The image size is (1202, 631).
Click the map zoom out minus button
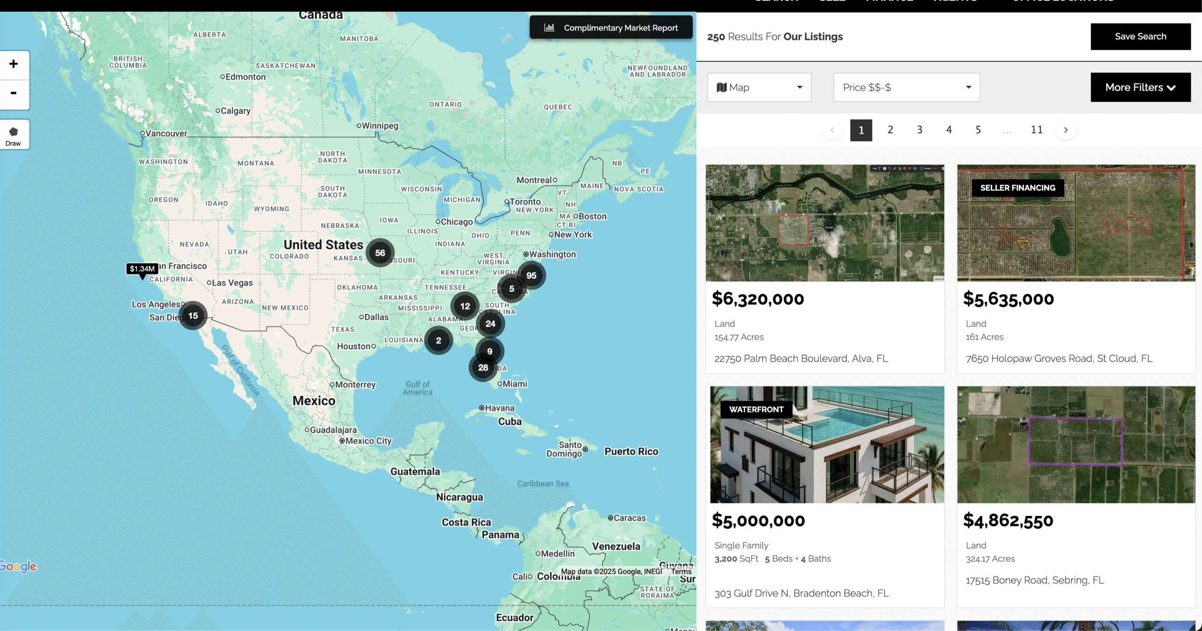coord(14,93)
